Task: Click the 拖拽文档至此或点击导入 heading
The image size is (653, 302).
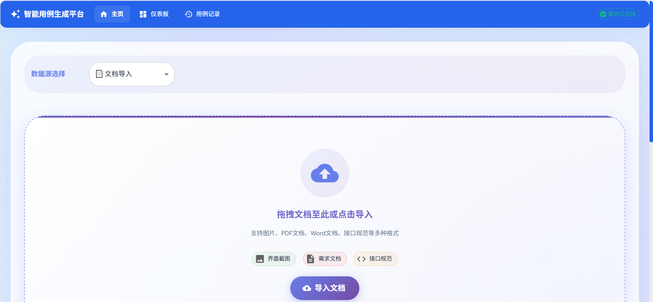Action: (325, 214)
